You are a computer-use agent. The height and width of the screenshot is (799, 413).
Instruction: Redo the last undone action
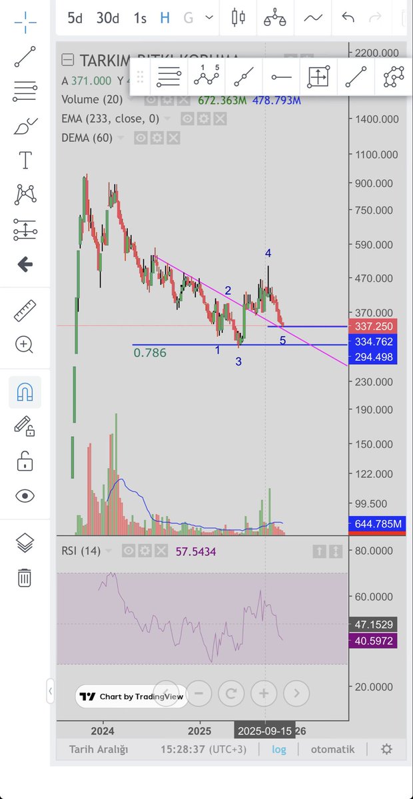pos(375,18)
